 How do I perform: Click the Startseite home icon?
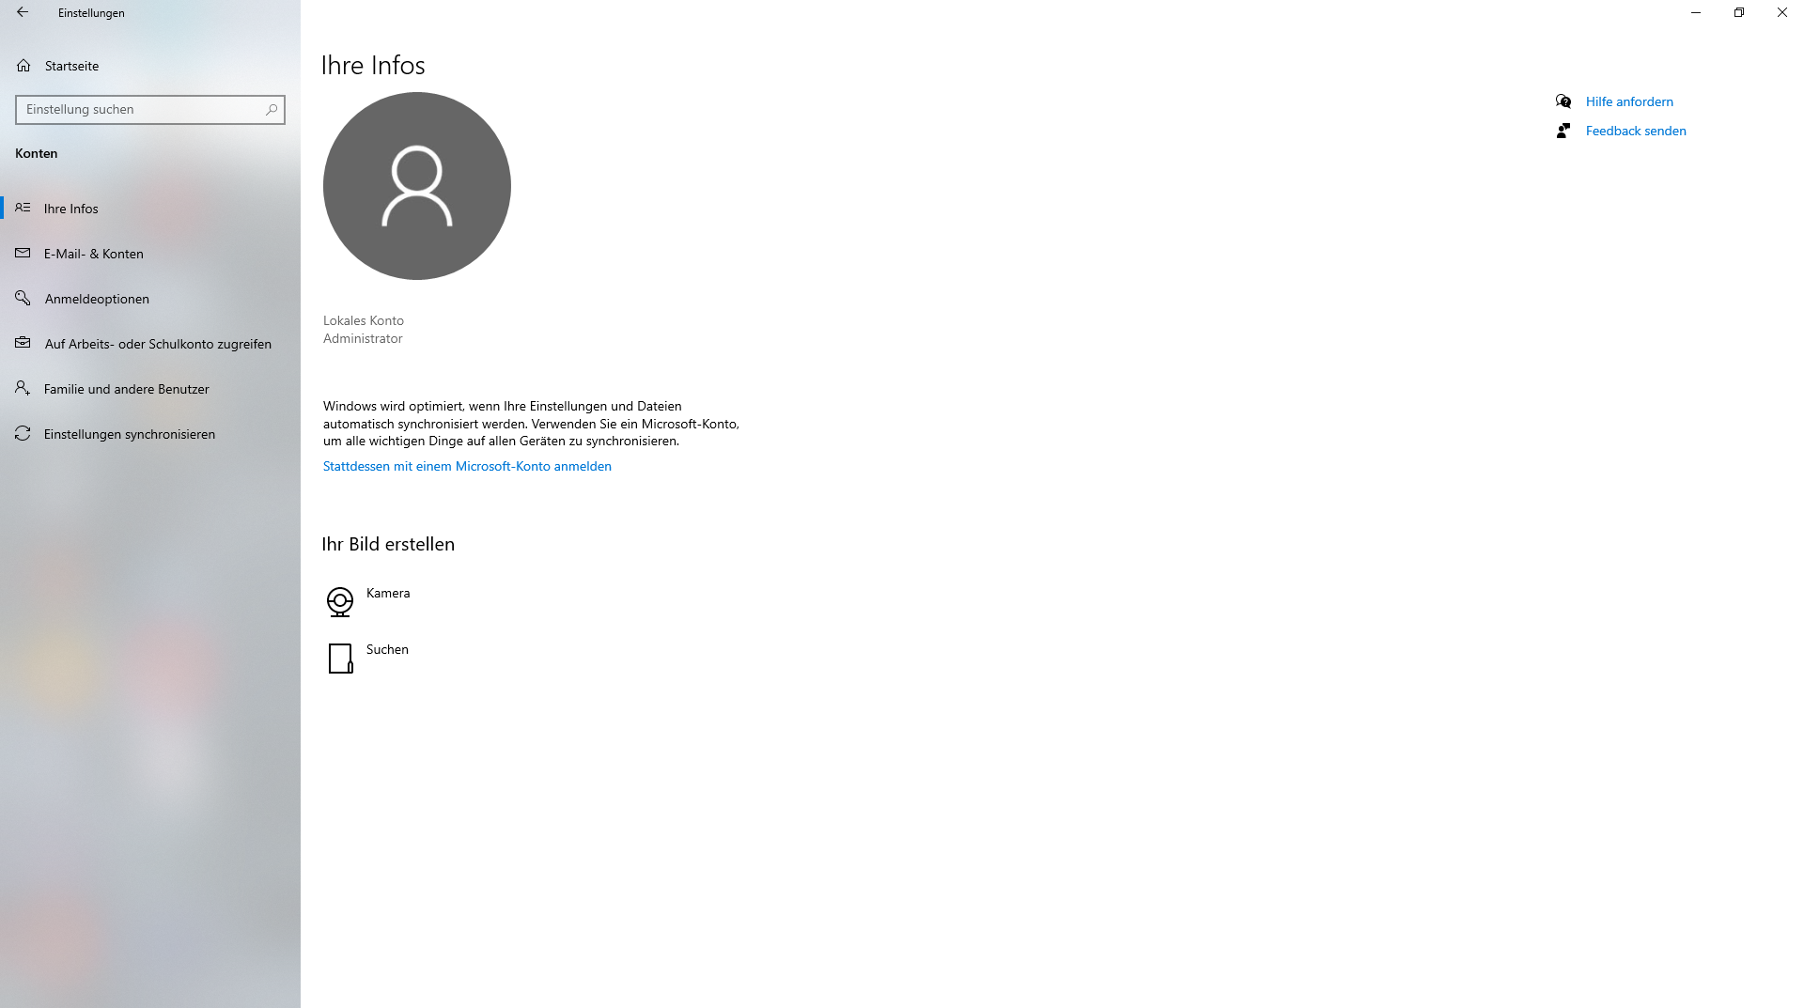point(23,66)
